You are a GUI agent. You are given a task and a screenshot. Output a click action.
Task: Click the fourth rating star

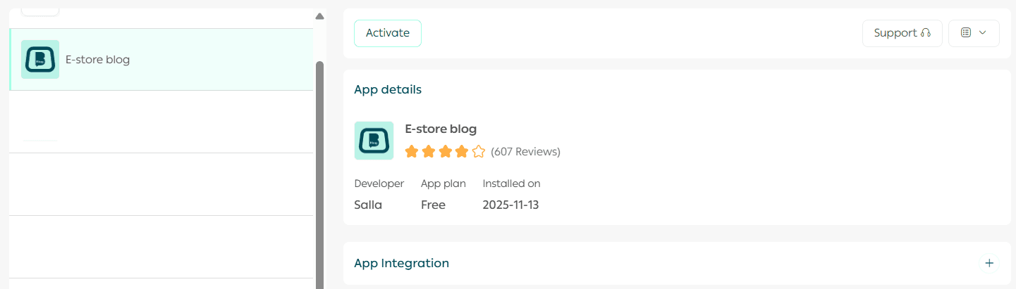462,151
